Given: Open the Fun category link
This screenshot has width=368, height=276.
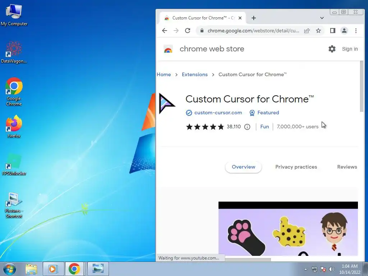Looking at the screenshot, I should 264,127.
